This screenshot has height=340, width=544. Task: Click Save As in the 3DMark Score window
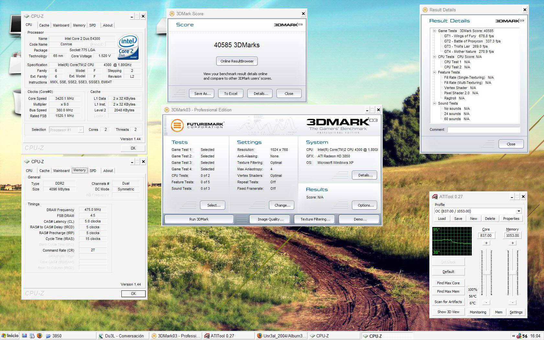coord(202,94)
